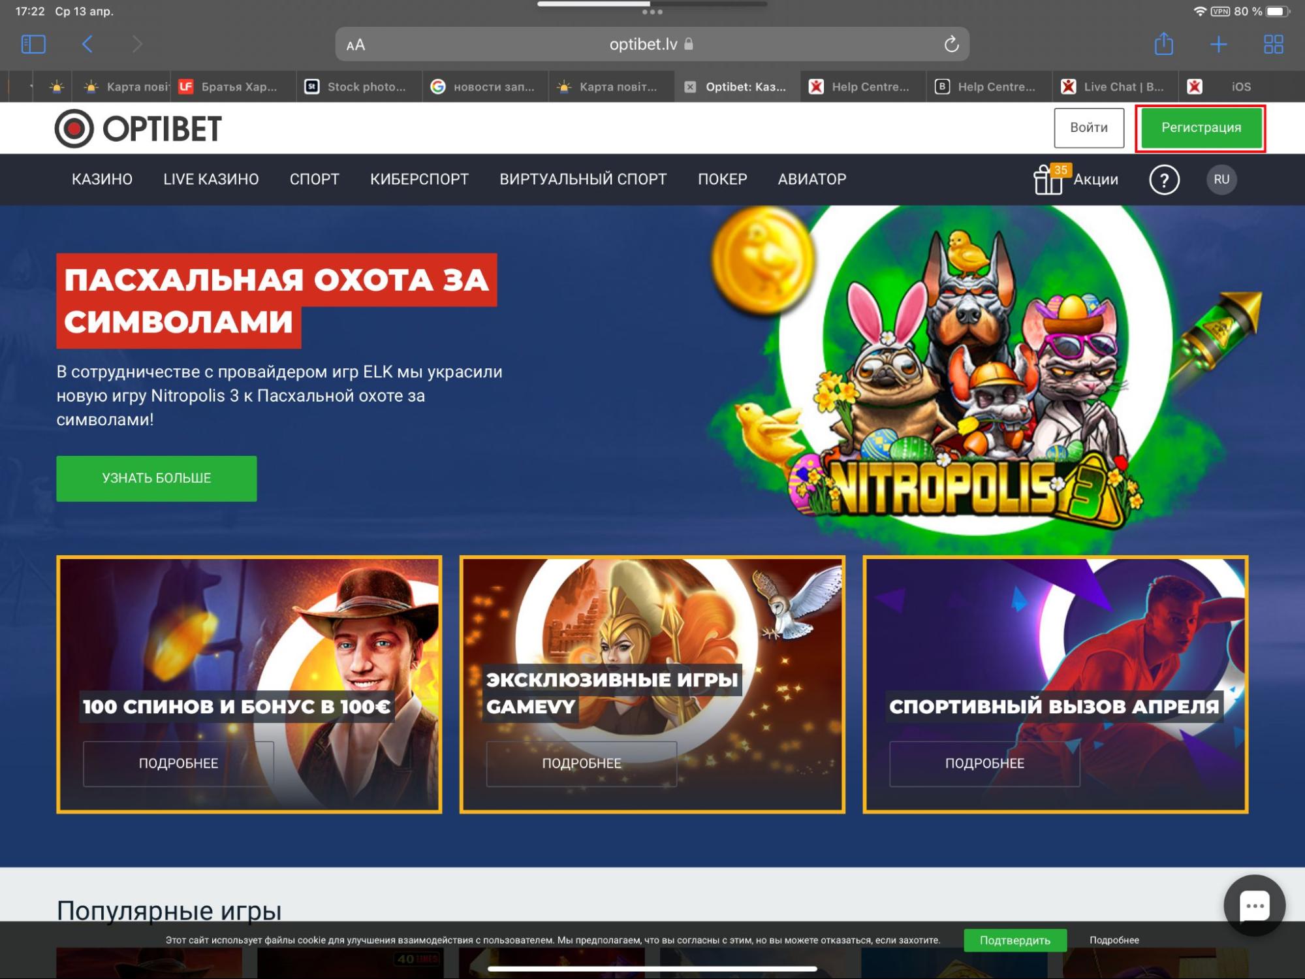1305x979 pixels.
Task: Open the cookie Подробнее link
Action: (x=1114, y=940)
